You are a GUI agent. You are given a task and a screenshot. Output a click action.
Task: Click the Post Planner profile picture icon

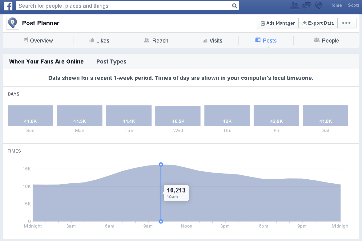pos(12,23)
